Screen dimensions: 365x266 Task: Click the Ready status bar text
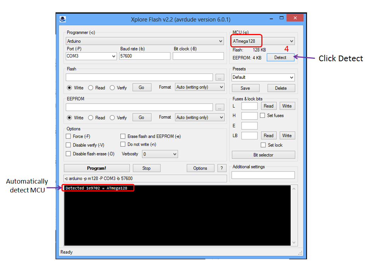click(x=66, y=252)
